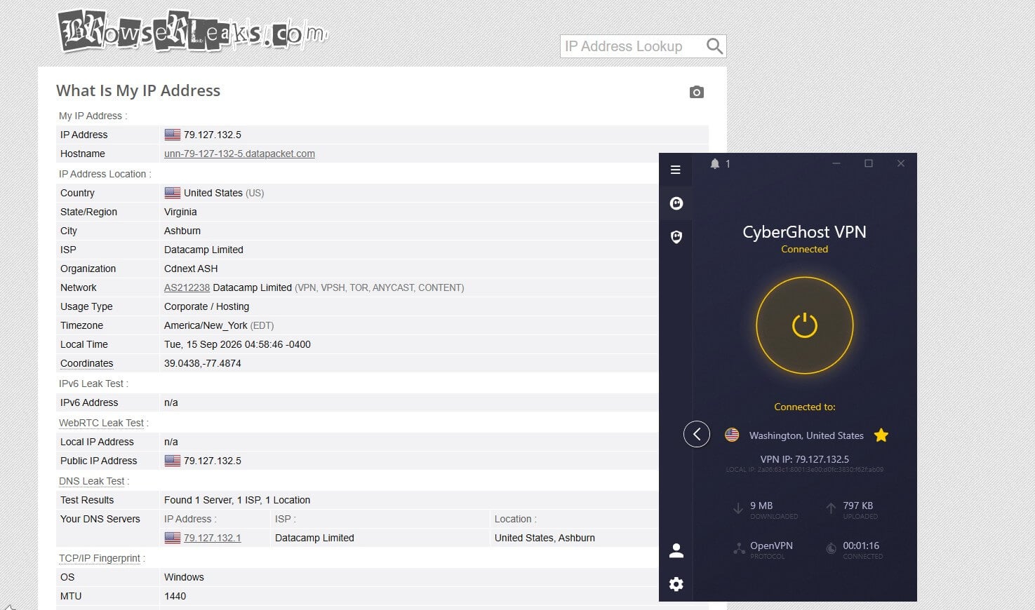Image resolution: width=1035 pixels, height=610 pixels.
Task: Click the protocol icon beside OpenVPN
Action: (x=739, y=548)
